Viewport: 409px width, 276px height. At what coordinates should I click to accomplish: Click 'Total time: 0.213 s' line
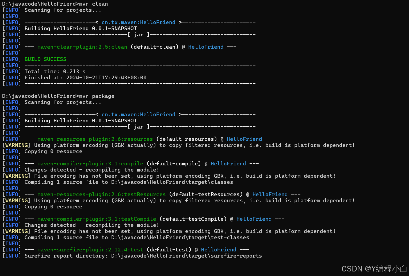pos(55,72)
